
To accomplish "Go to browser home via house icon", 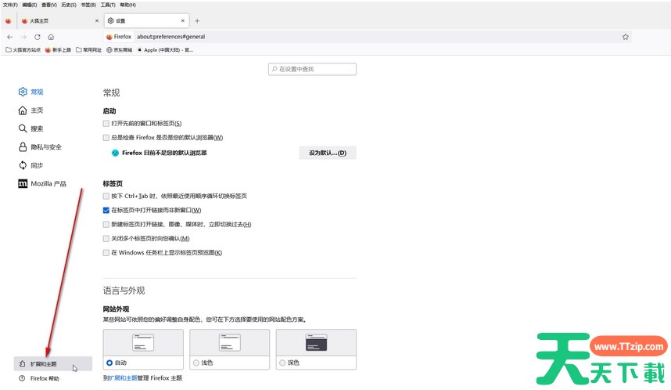I will pyautogui.click(x=51, y=37).
